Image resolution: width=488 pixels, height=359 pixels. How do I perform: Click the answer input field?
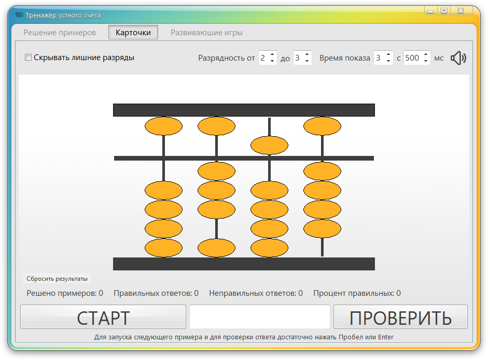click(x=260, y=317)
